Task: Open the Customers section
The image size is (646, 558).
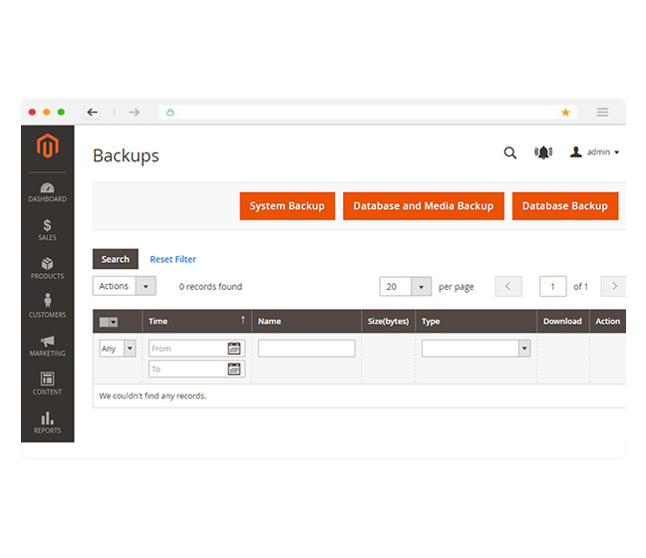Action: (47, 307)
